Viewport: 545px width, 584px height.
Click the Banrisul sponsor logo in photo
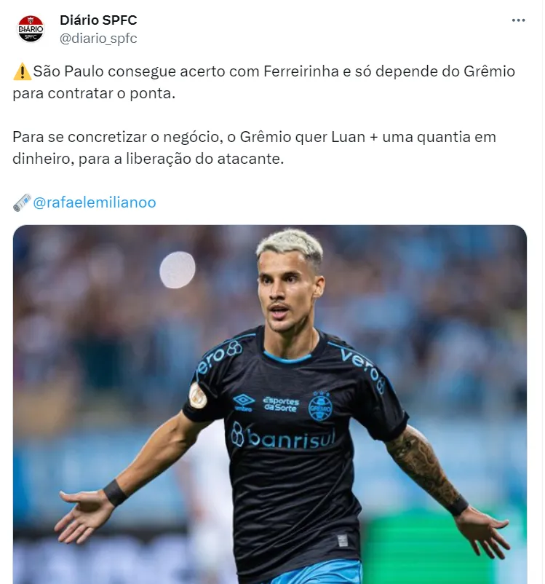pyautogui.click(x=283, y=436)
